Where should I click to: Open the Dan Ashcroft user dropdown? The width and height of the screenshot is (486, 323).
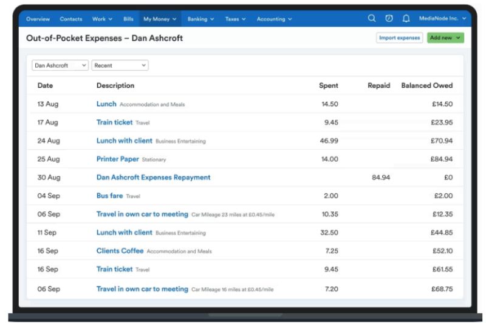60,65
